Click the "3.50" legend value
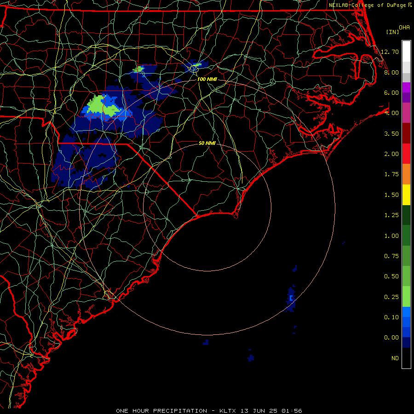 pos(391,133)
